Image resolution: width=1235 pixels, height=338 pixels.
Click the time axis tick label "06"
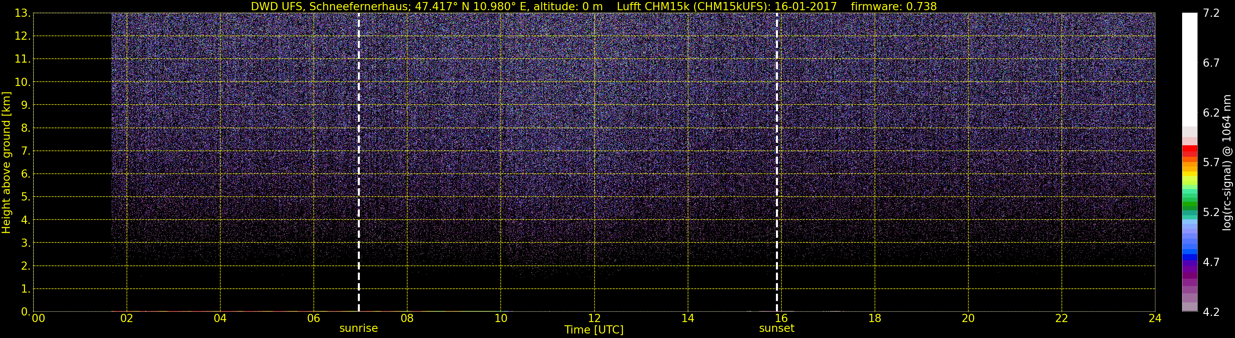(x=314, y=319)
